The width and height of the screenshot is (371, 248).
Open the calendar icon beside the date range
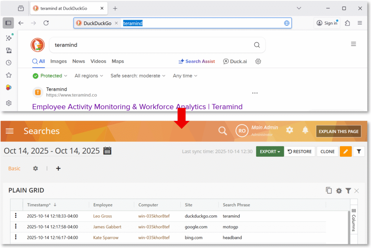click(107, 150)
